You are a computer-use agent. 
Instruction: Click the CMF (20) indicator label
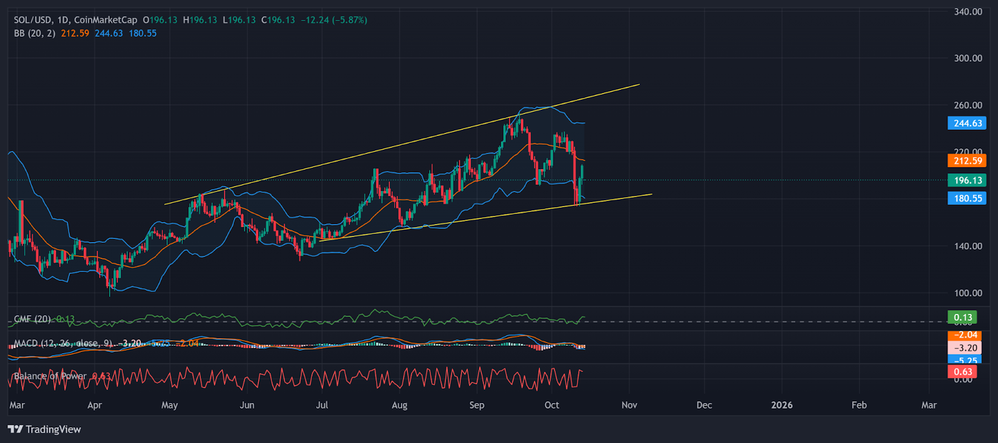coord(32,319)
